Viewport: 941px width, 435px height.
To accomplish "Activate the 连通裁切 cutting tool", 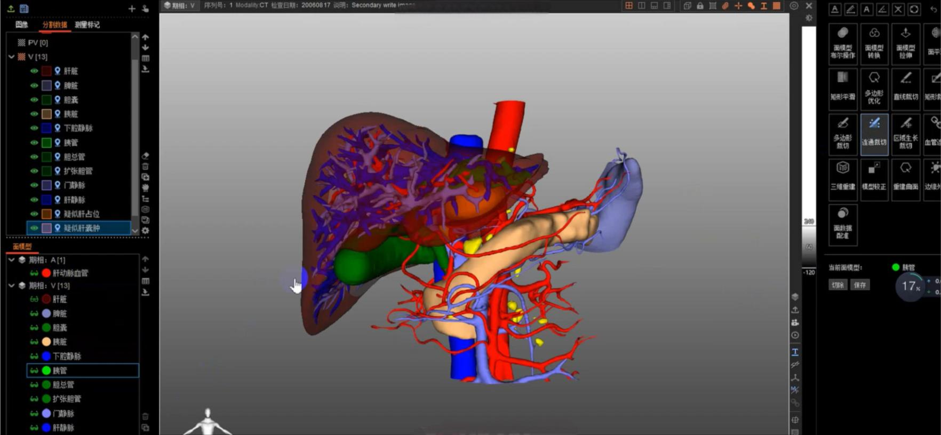I will coord(874,134).
